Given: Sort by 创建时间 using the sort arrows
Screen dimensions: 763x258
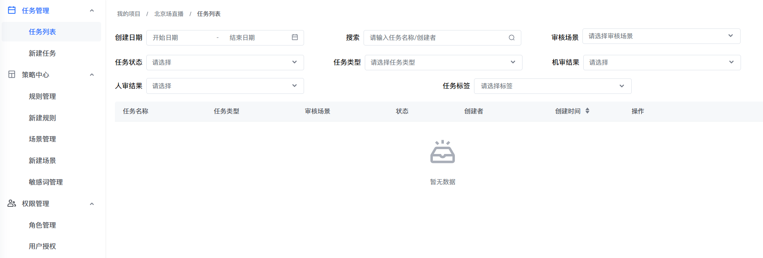Looking at the screenshot, I should tap(587, 111).
